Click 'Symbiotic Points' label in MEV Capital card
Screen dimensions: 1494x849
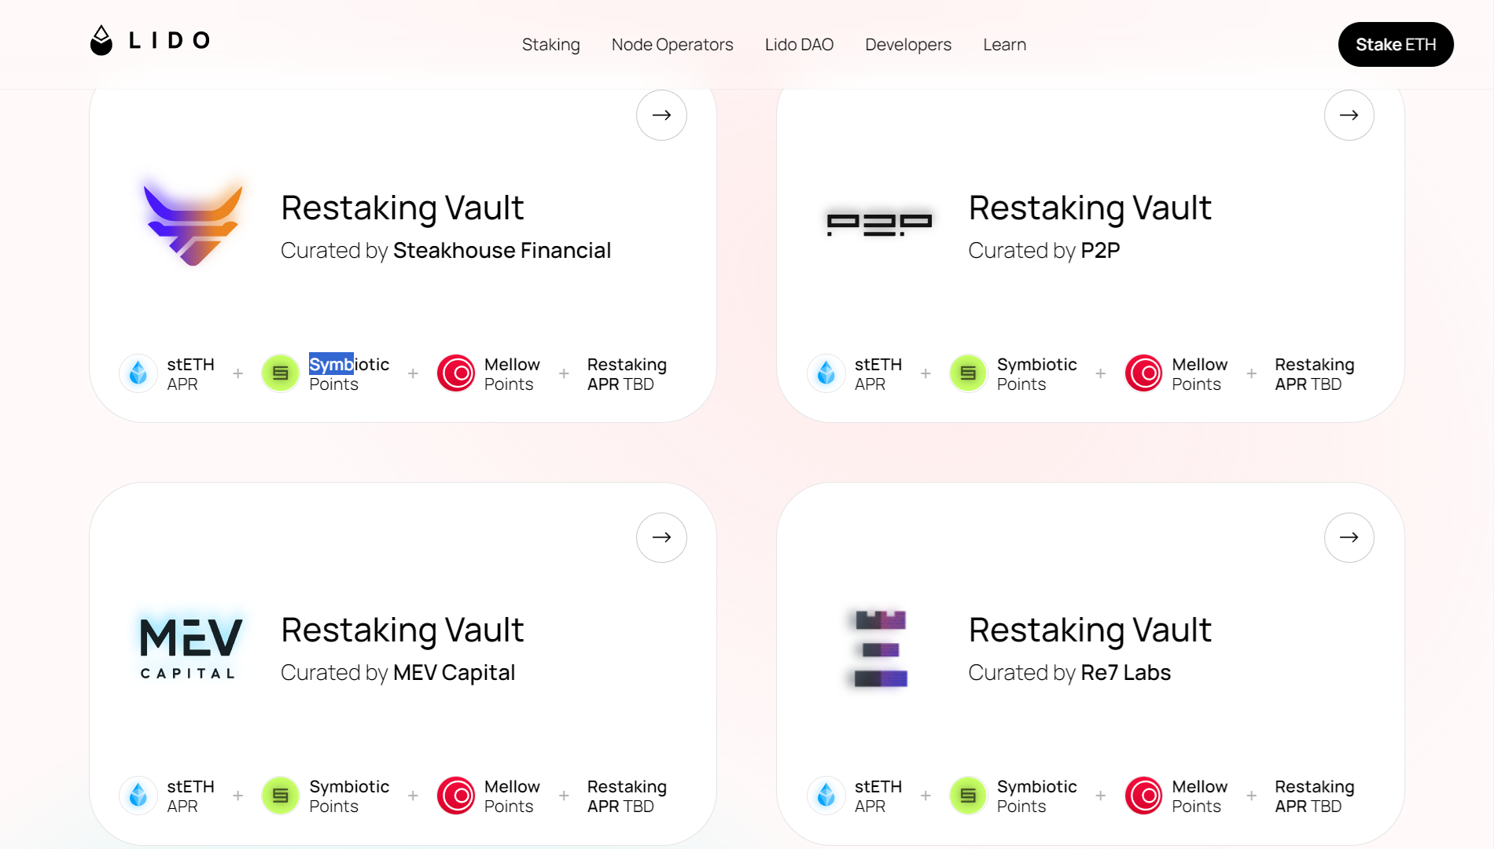(x=349, y=796)
